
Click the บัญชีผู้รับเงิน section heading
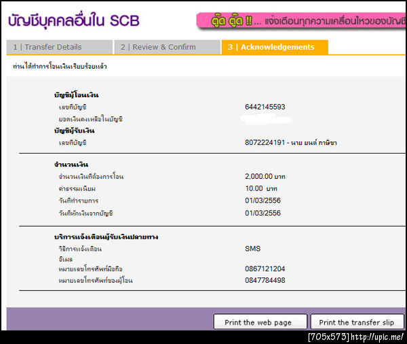coord(74,131)
